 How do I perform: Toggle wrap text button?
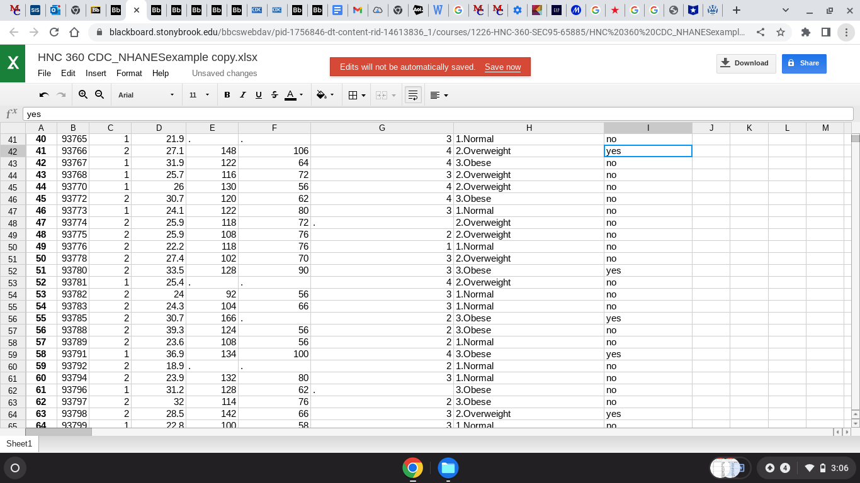[x=413, y=95]
